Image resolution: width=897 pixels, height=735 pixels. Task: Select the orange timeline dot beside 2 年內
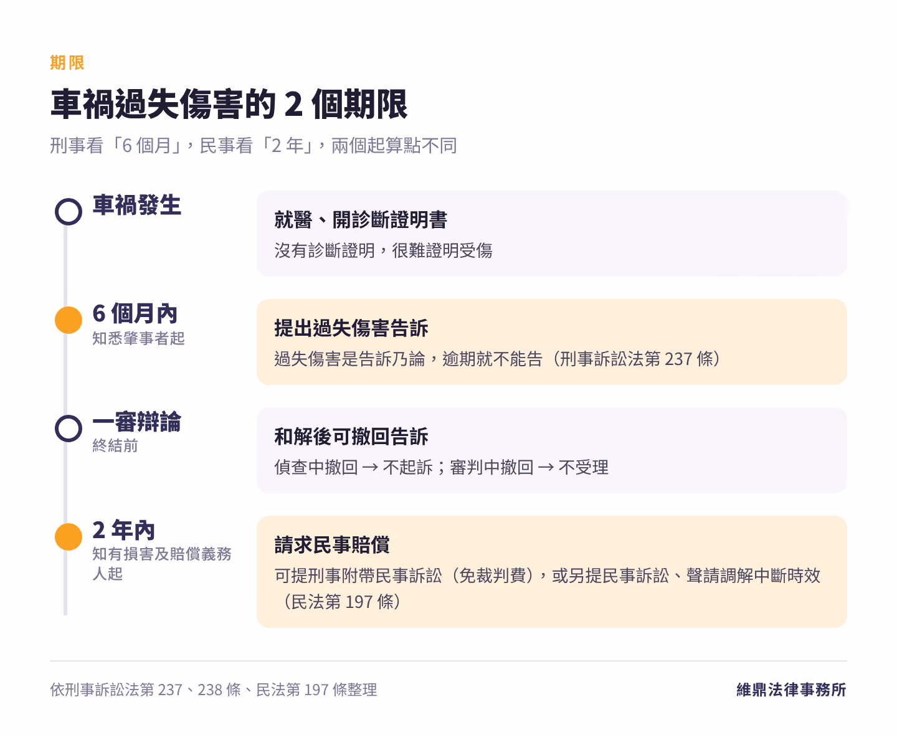click(x=69, y=537)
